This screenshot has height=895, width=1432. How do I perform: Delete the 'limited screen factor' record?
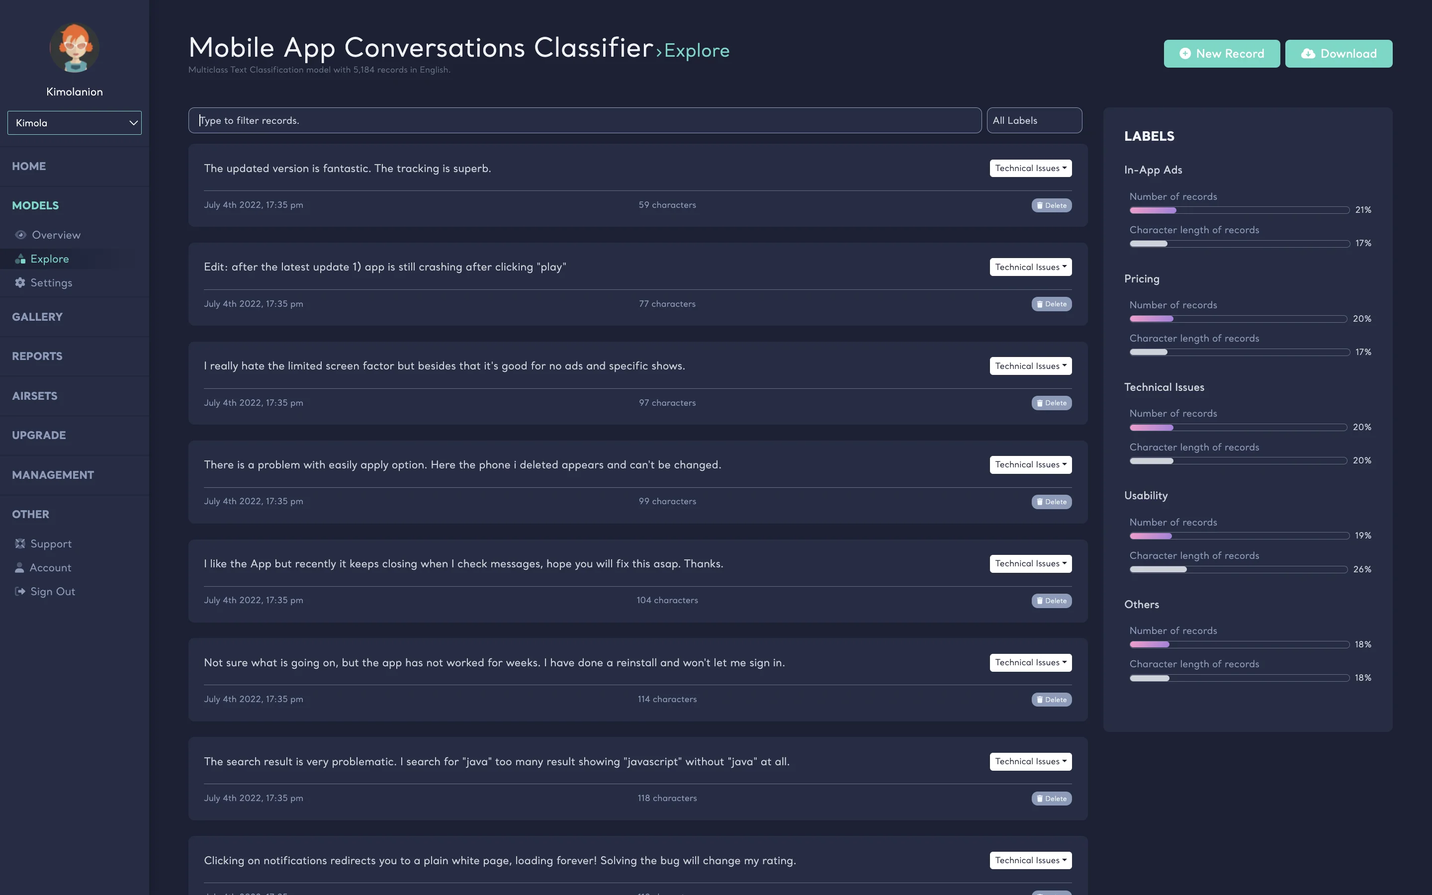pyautogui.click(x=1052, y=403)
